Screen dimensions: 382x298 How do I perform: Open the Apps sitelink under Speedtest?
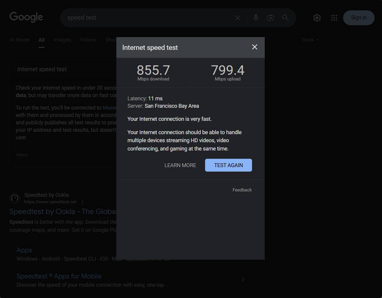click(x=24, y=250)
